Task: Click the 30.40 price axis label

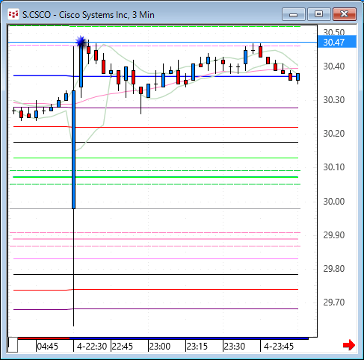Action: click(334, 66)
